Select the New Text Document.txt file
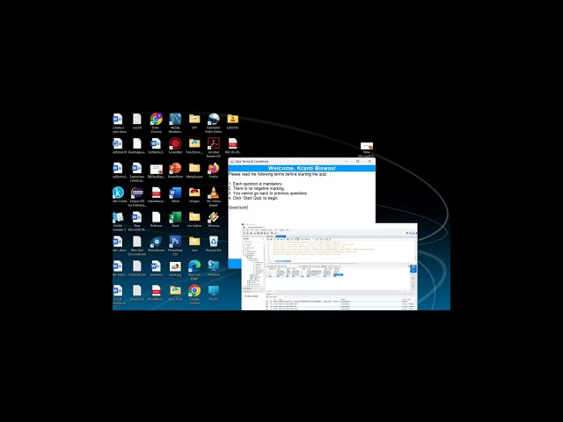 pos(137,245)
